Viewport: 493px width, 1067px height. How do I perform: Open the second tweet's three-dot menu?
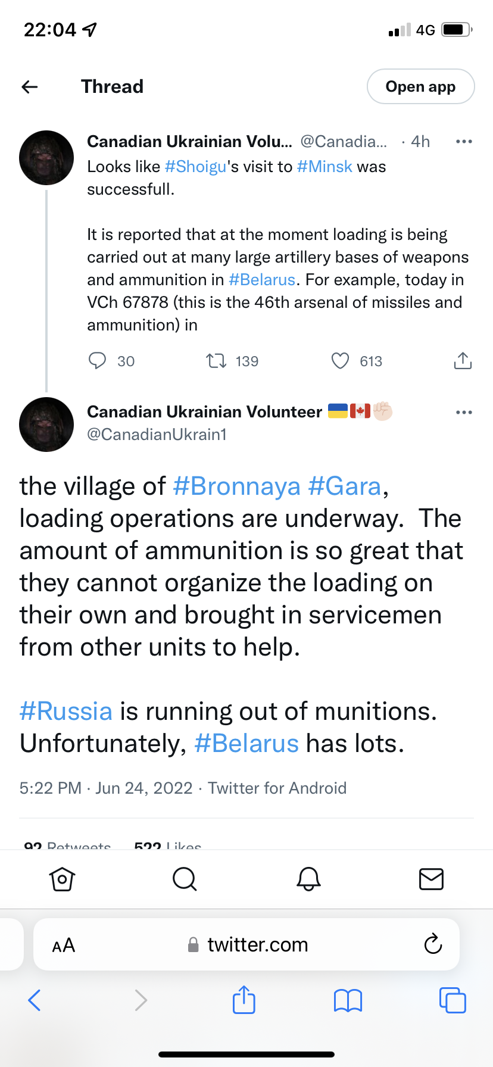pos(463,412)
